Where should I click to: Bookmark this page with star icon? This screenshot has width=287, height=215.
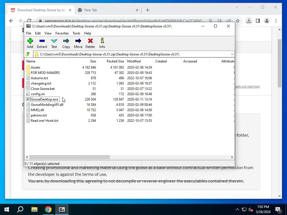(x=238, y=21)
